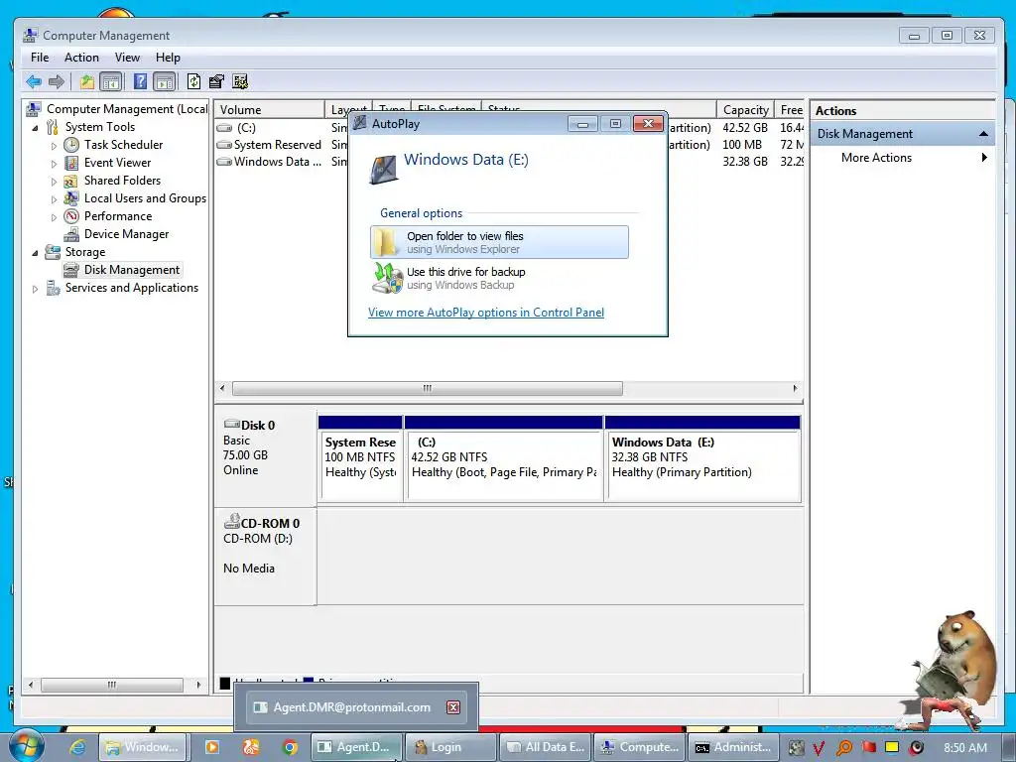Open the View menu
Image resolution: width=1016 pixels, height=762 pixels.
(128, 58)
